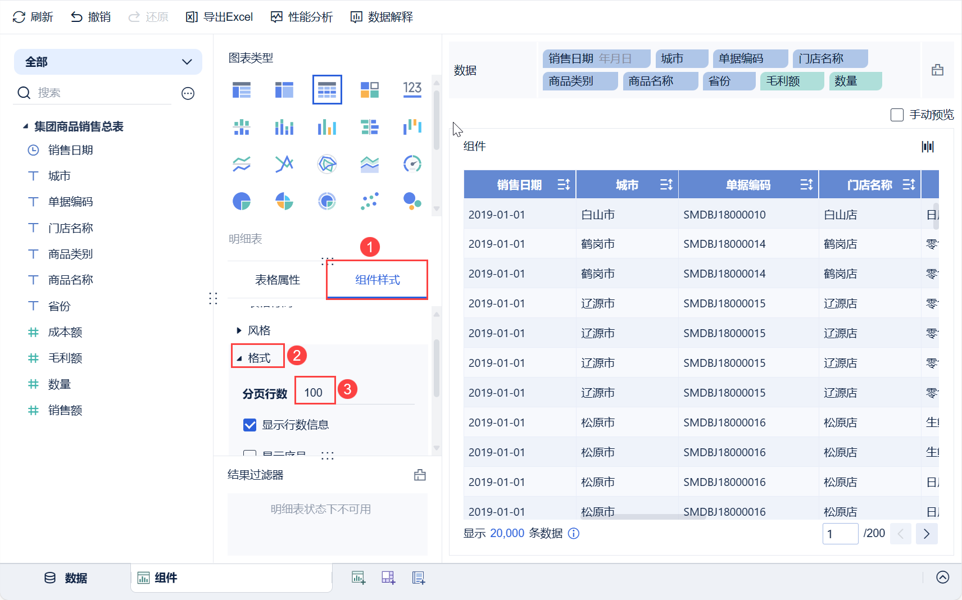The height and width of the screenshot is (600, 962).
Task: Select the partitioned line chart type
Action: (x=242, y=164)
